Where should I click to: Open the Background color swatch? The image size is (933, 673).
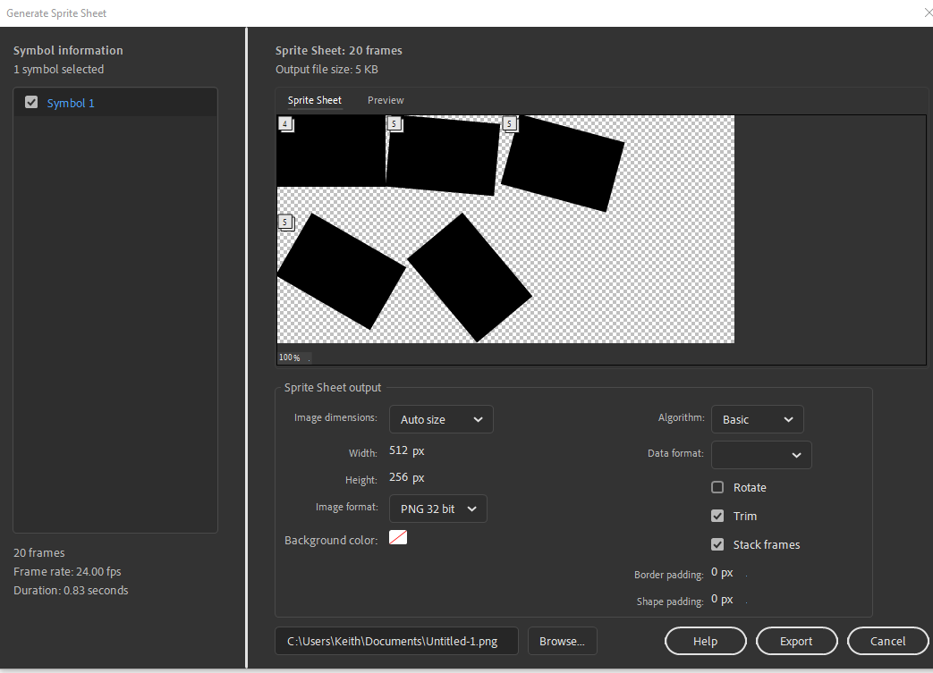(x=397, y=537)
